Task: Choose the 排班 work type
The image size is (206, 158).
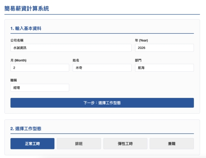Action: point(79,143)
